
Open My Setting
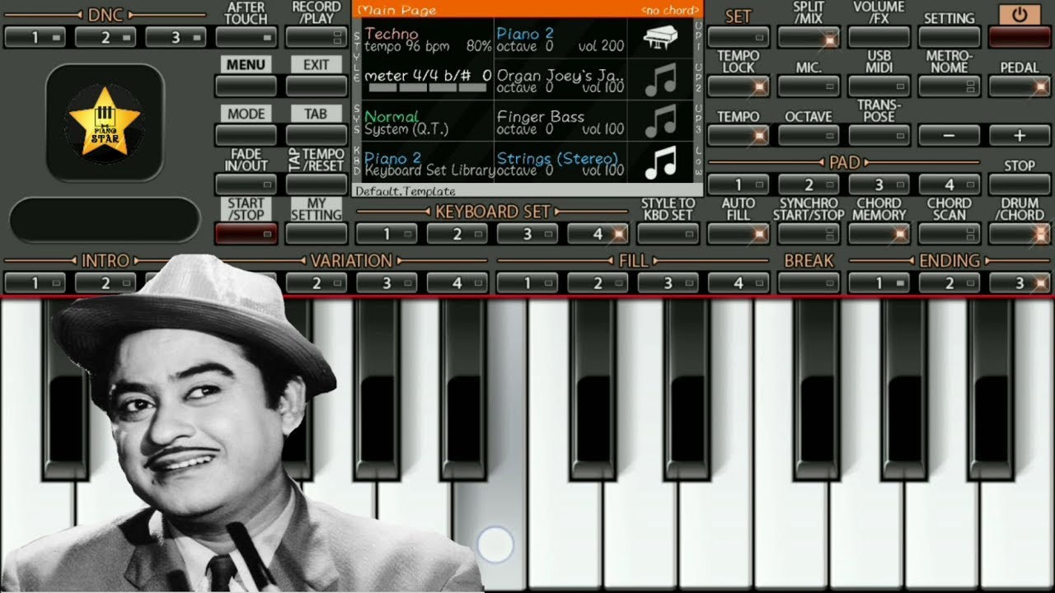click(x=316, y=234)
